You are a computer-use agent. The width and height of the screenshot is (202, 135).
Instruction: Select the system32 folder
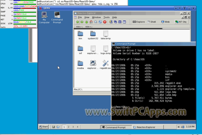[93, 35]
